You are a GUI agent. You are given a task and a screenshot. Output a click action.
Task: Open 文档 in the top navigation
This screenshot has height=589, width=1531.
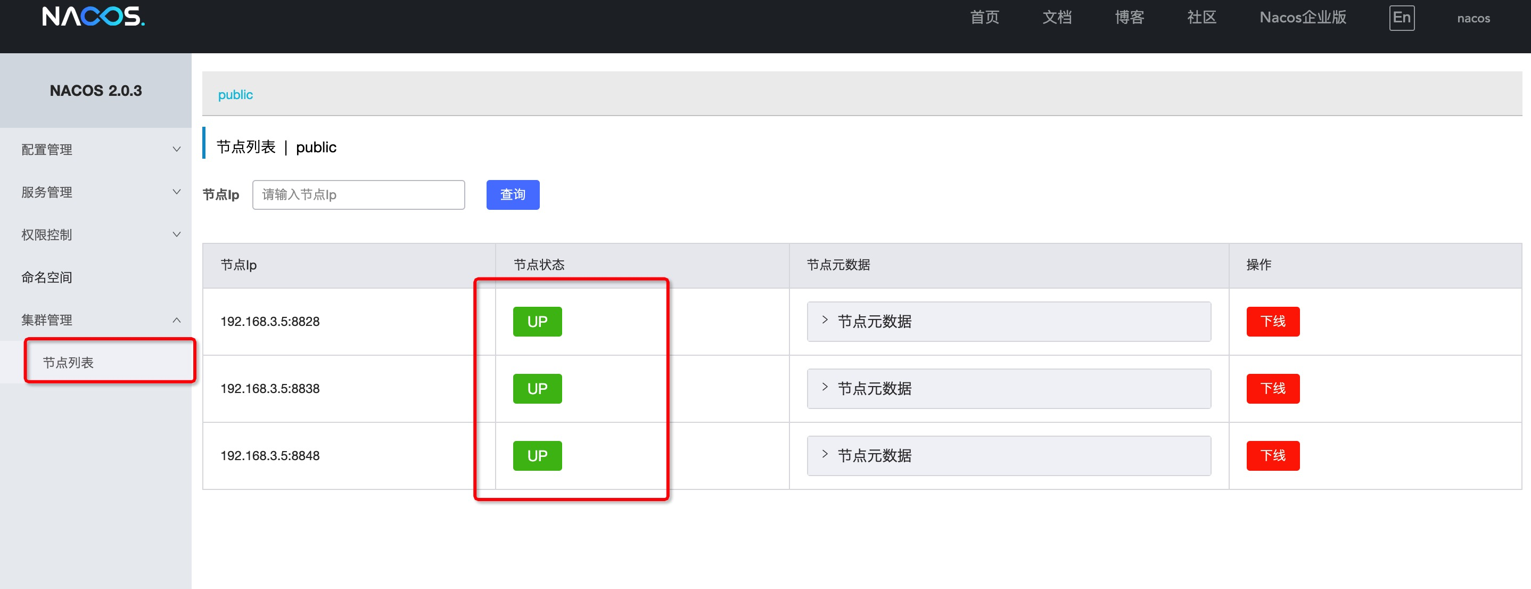tap(1056, 18)
